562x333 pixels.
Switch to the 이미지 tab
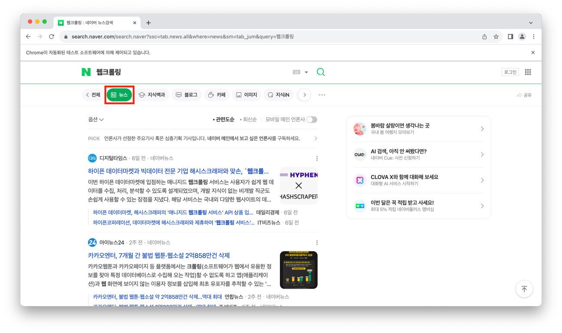point(246,95)
